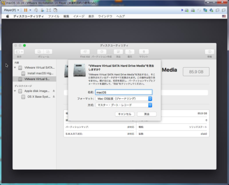Image resolution: width=229 pixels, height=185 pixels.
Task: Click the 復元 toolbar icon
Action: 130,52
